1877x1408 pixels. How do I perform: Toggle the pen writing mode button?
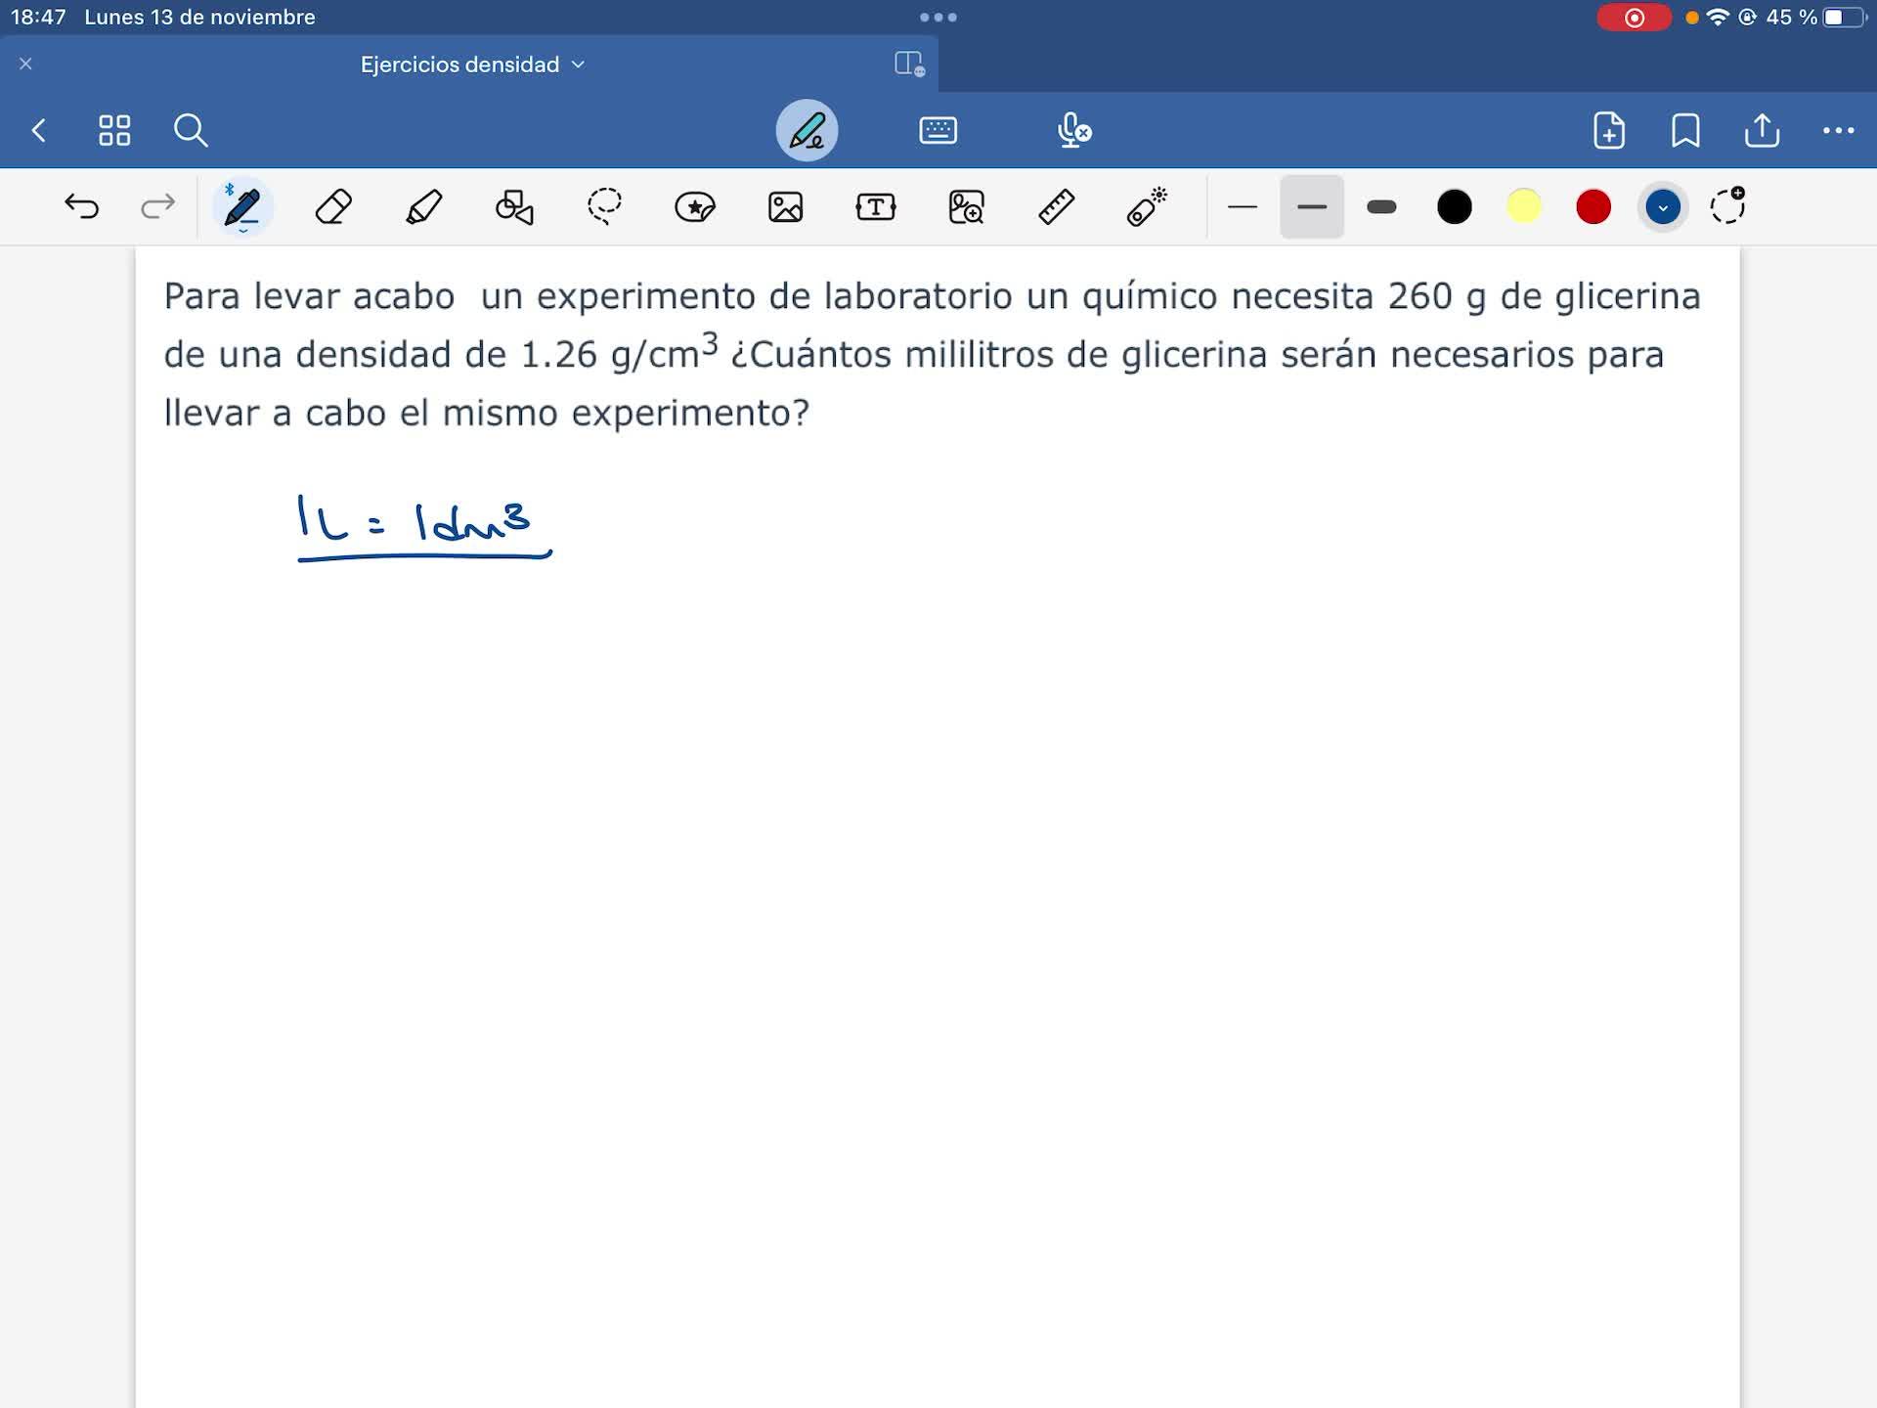807,130
